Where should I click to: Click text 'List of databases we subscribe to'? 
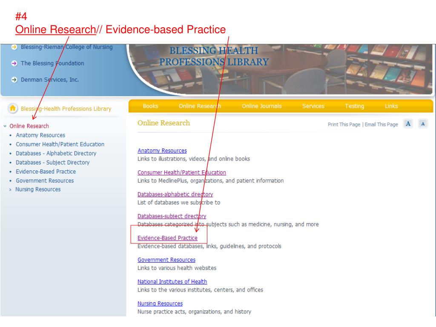[179, 202]
